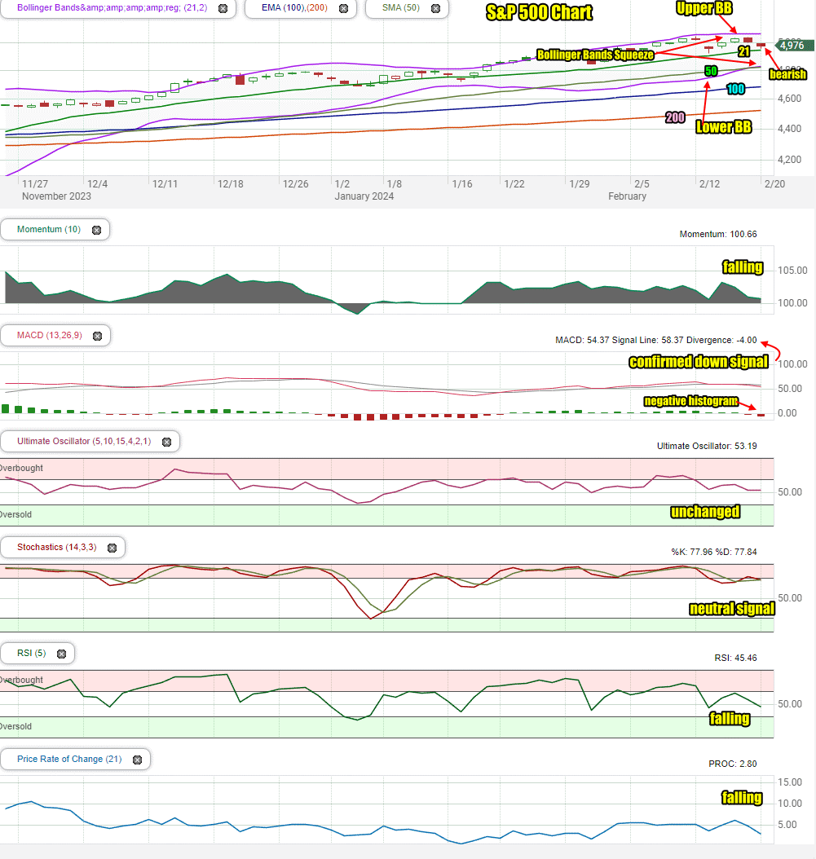Select the 100.00 label on MACD axis
816x859 pixels.
tap(792, 364)
